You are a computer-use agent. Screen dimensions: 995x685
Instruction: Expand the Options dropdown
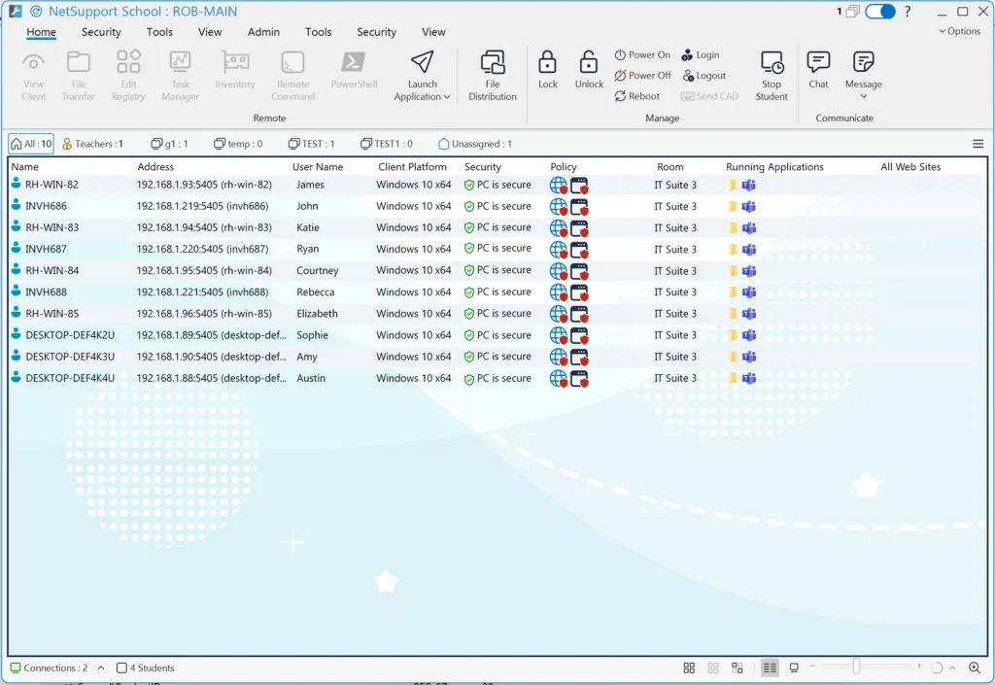[959, 31]
